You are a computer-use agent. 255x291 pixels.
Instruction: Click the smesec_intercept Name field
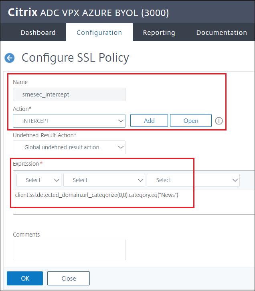pyautogui.click(x=69, y=94)
